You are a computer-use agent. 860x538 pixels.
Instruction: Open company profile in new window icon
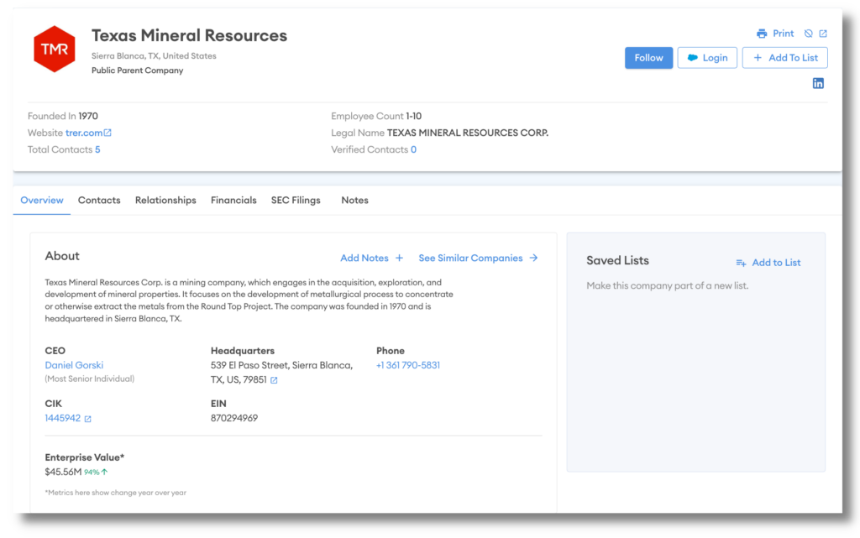click(823, 34)
